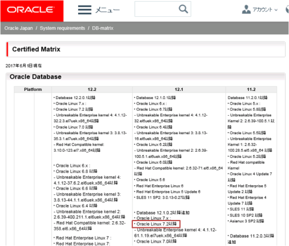Image resolution: width=289 pixels, height=246 pixels.
Task: Click the Oracle Database section header
Action: point(35,76)
